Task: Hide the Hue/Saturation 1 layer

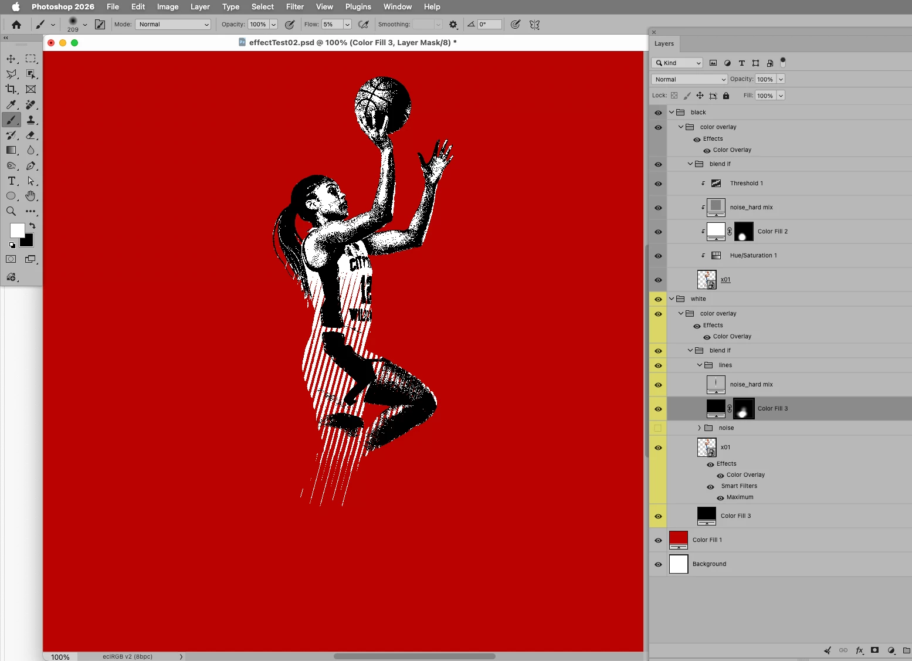Action: (658, 256)
